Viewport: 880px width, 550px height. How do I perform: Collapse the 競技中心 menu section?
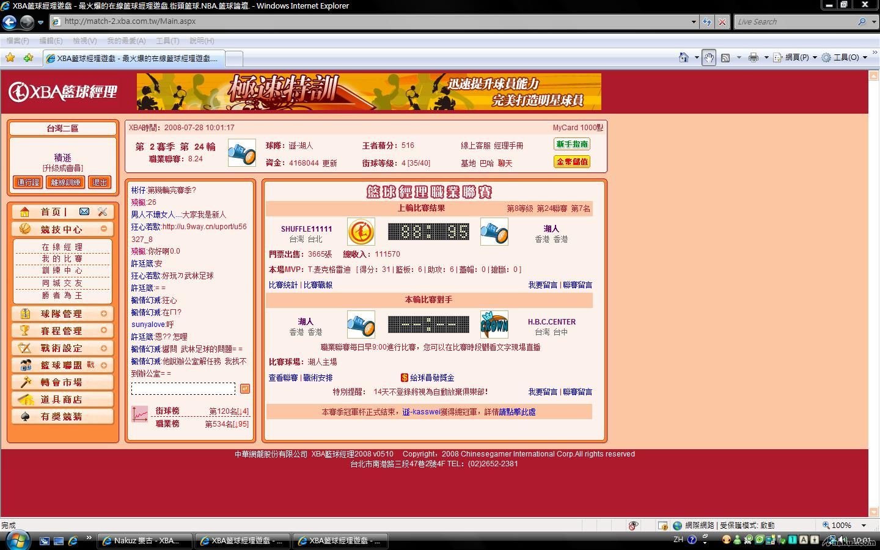coord(104,229)
